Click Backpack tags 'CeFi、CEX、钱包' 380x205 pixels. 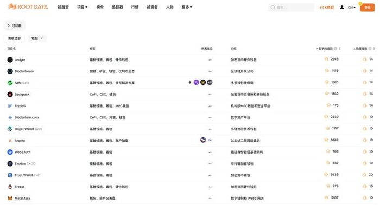(x=103, y=95)
